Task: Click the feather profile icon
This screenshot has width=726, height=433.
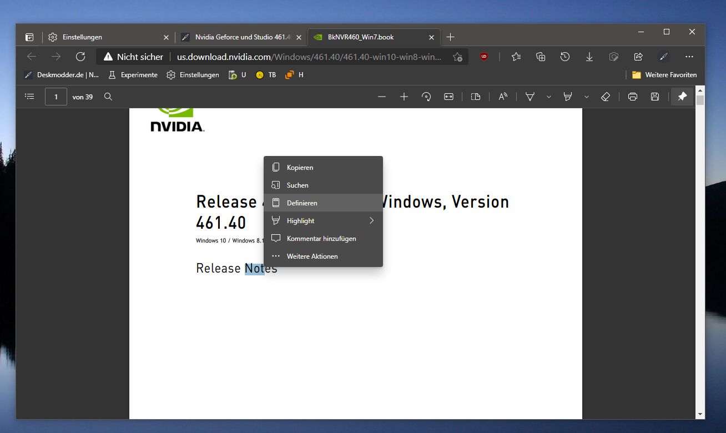Action: click(x=663, y=57)
